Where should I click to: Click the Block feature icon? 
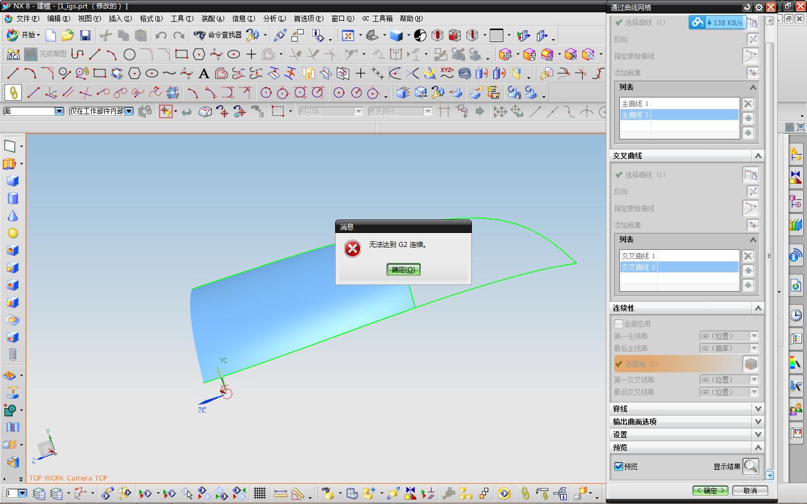[12, 181]
